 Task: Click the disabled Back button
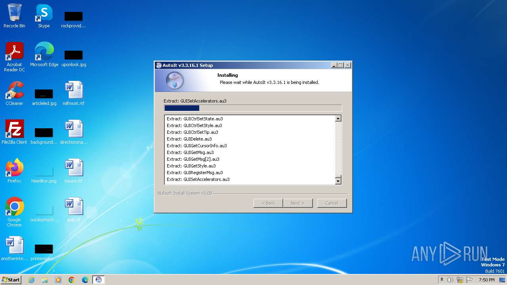(268, 203)
